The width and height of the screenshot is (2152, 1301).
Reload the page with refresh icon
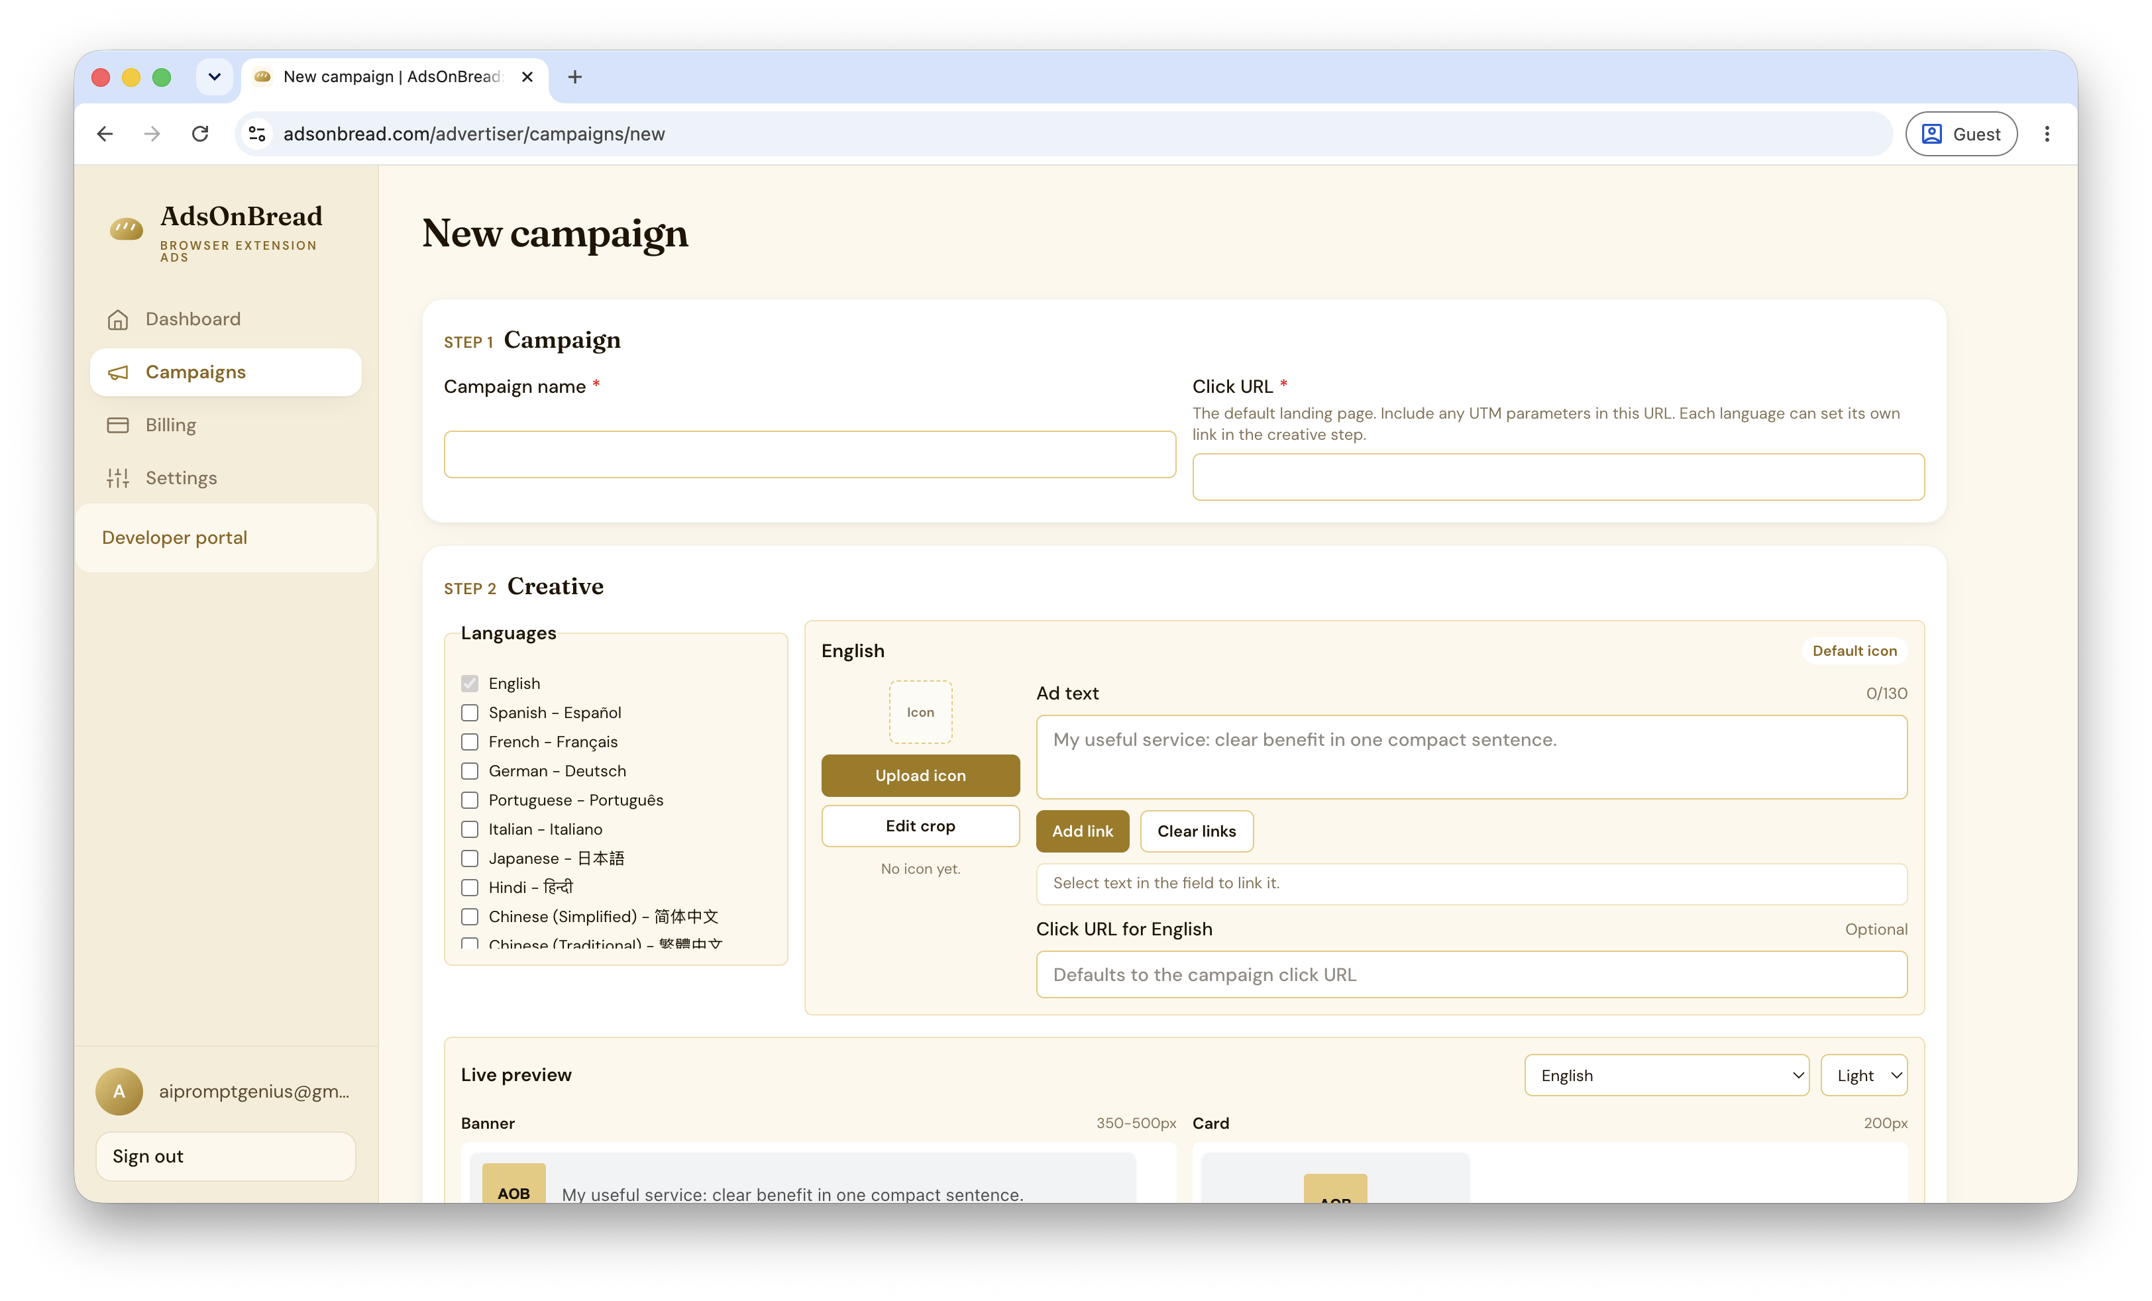coord(200,134)
